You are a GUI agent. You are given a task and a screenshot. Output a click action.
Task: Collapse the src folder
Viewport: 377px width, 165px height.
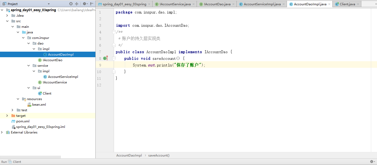pos(7,21)
